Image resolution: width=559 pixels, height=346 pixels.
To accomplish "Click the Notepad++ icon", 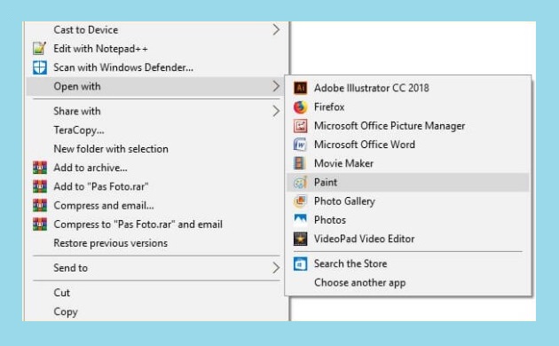I will 40,48.
